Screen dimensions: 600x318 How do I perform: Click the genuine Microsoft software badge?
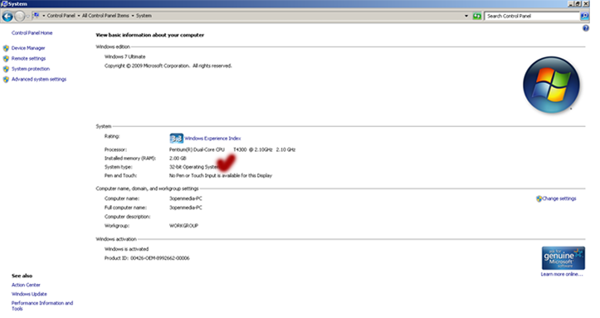click(563, 258)
